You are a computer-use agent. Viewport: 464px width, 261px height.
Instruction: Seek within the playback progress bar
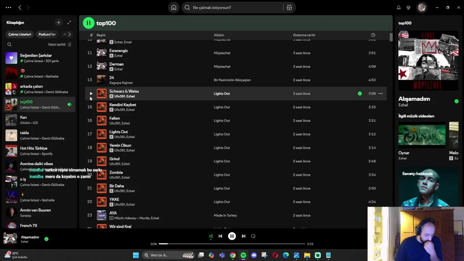(x=232, y=244)
